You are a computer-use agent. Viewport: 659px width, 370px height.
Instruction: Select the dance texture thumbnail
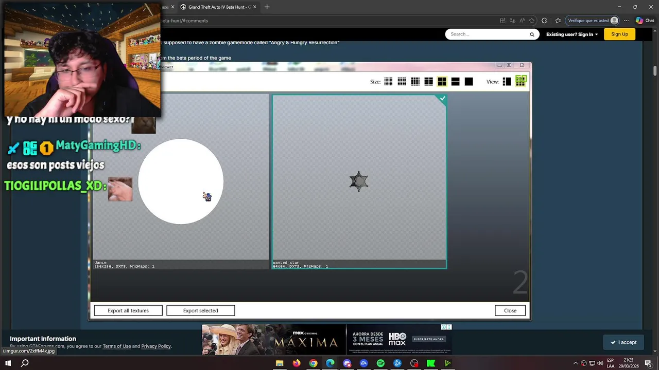point(181,181)
